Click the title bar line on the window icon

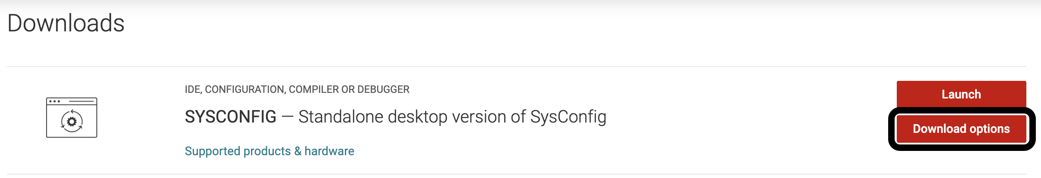pos(81,101)
